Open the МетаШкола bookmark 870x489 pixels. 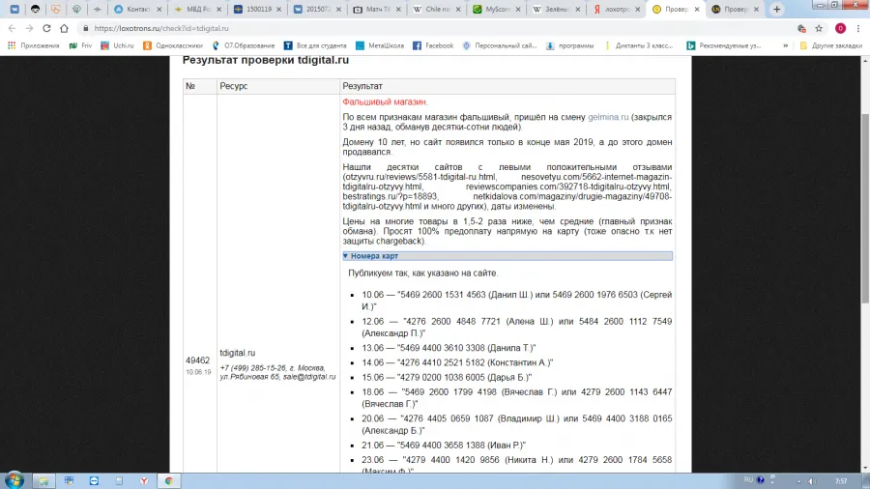380,45
